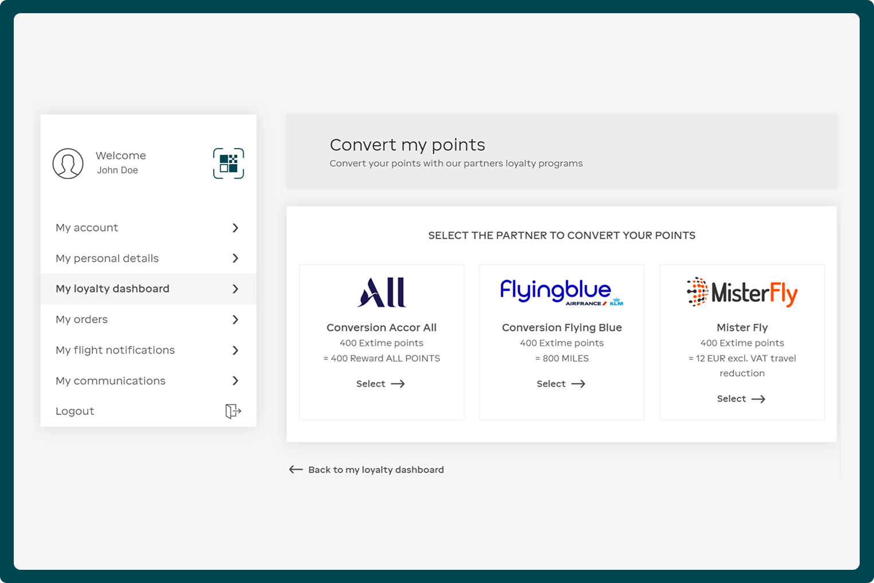Click 'Conversion Flying Blue' title
The image size is (874, 583).
(562, 328)
